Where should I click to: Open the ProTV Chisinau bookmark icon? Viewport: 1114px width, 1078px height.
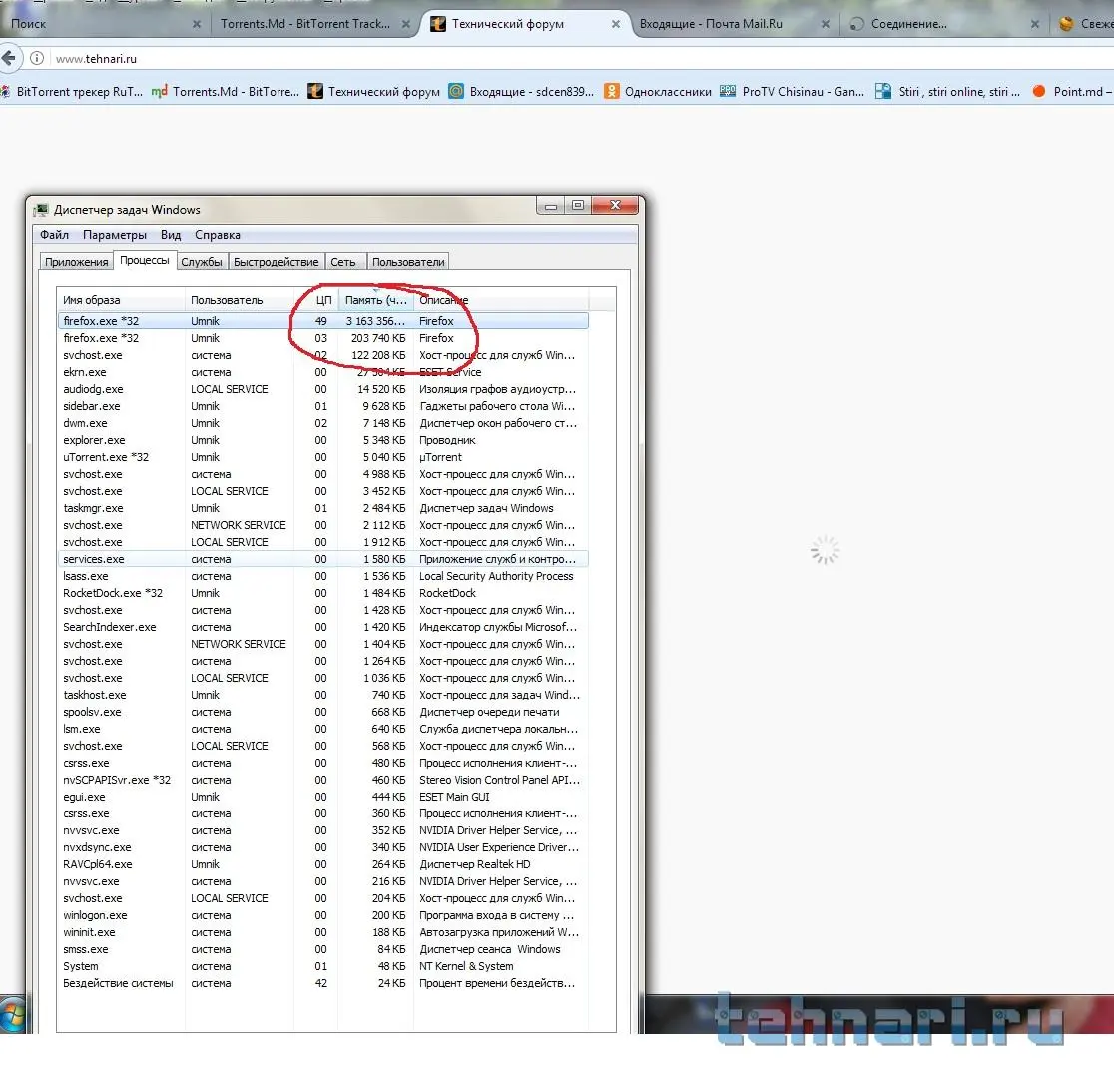pos(728,91)
